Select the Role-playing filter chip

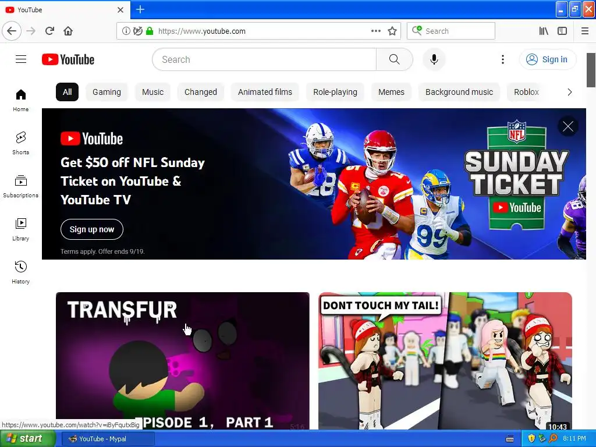pos(335,92)
